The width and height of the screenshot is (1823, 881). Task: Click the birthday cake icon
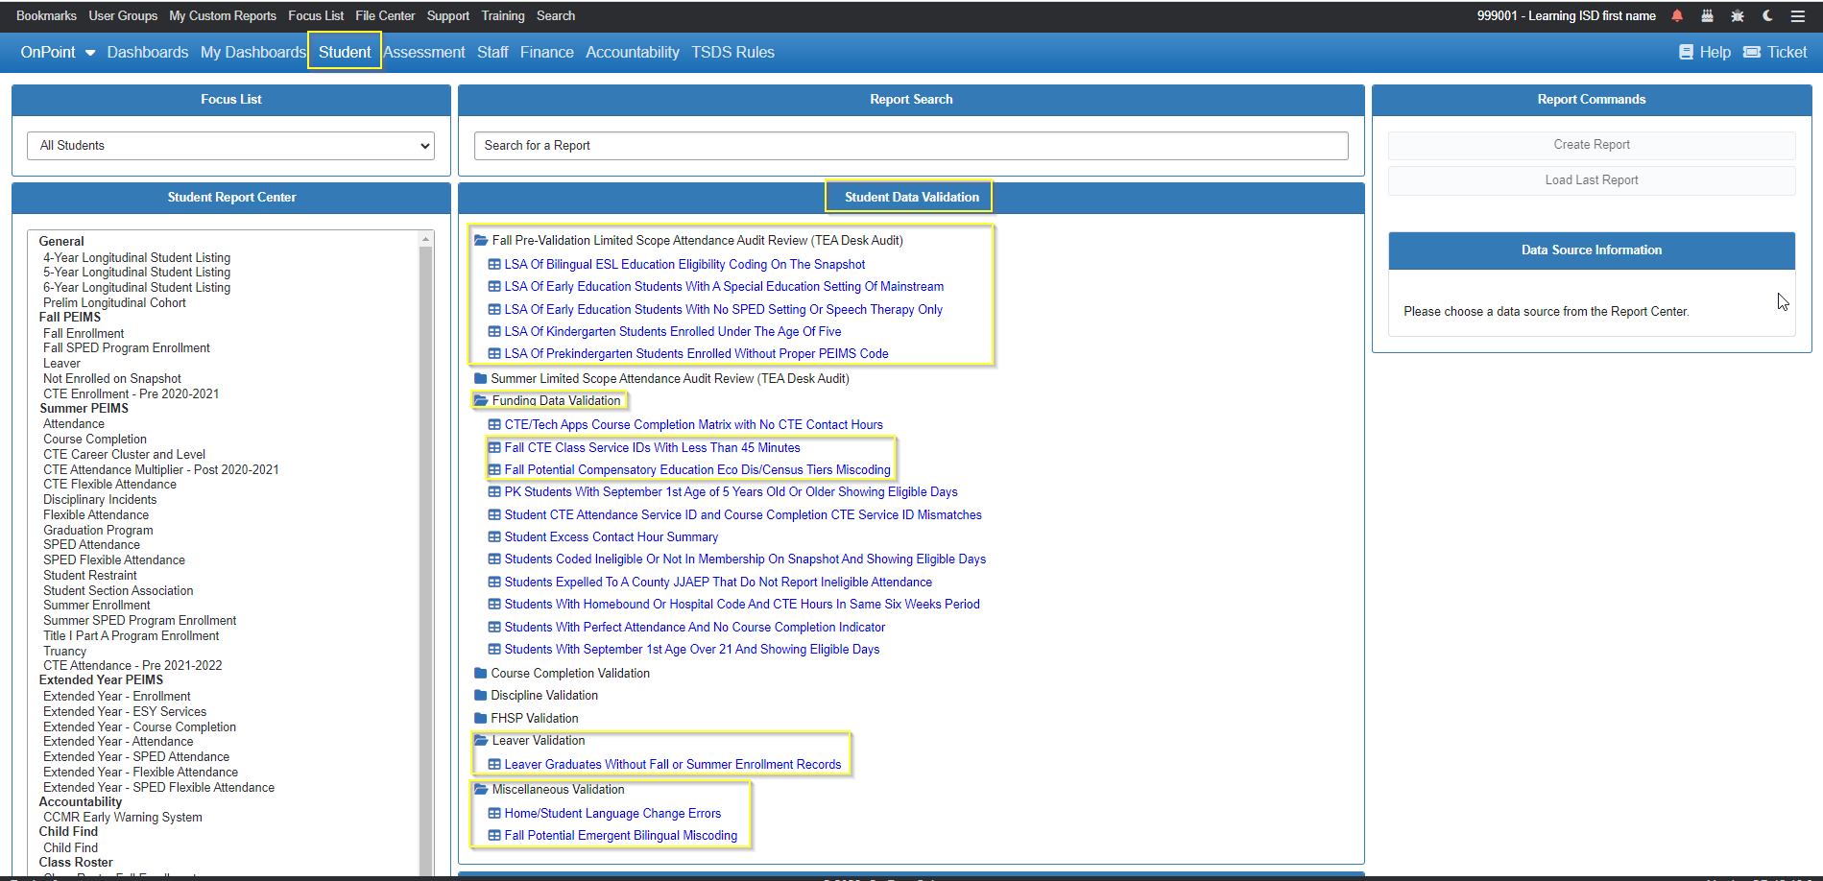(1707, 15)
